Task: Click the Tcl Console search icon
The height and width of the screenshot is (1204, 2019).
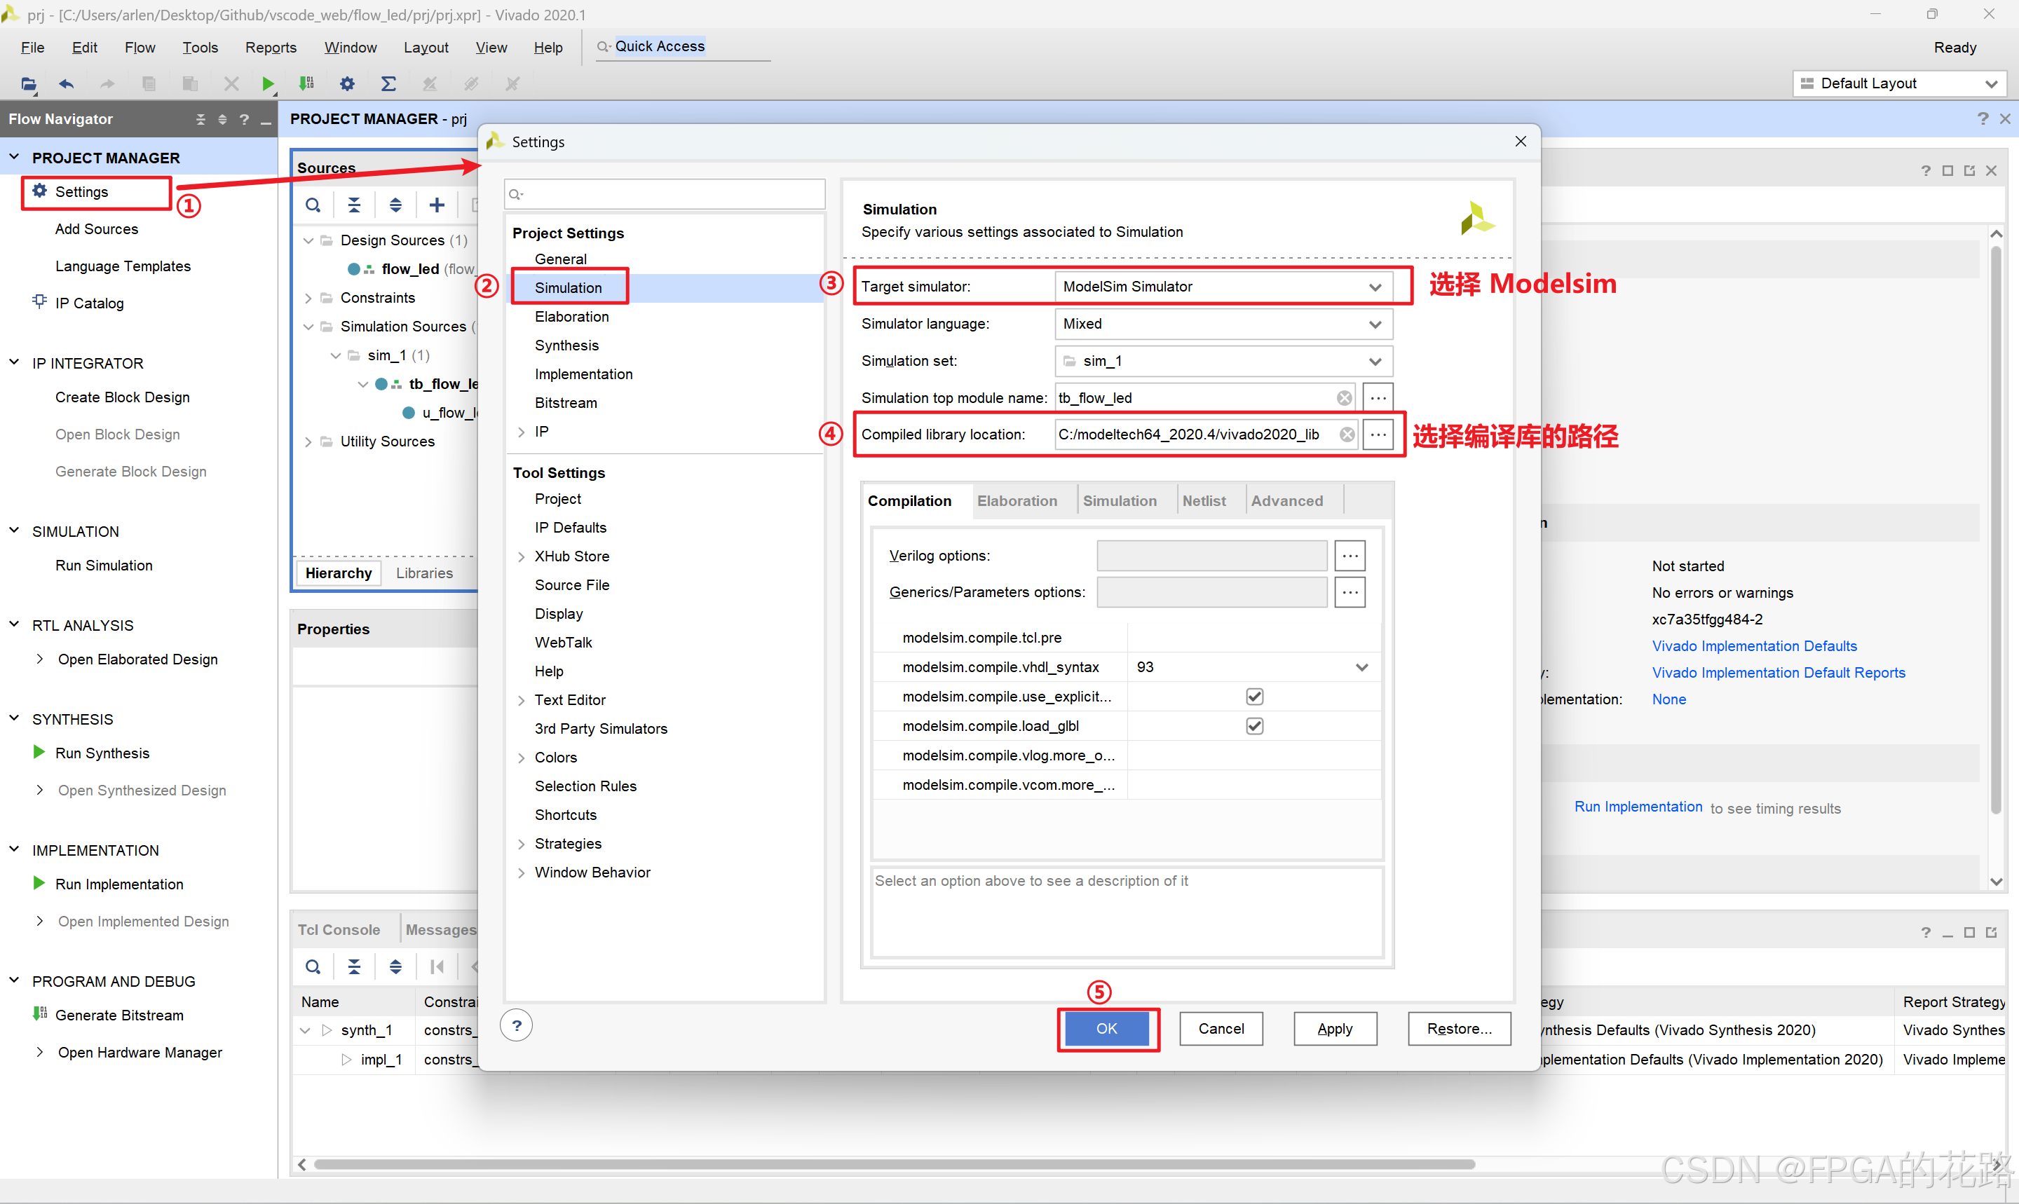Action: [x=313, y=966]
